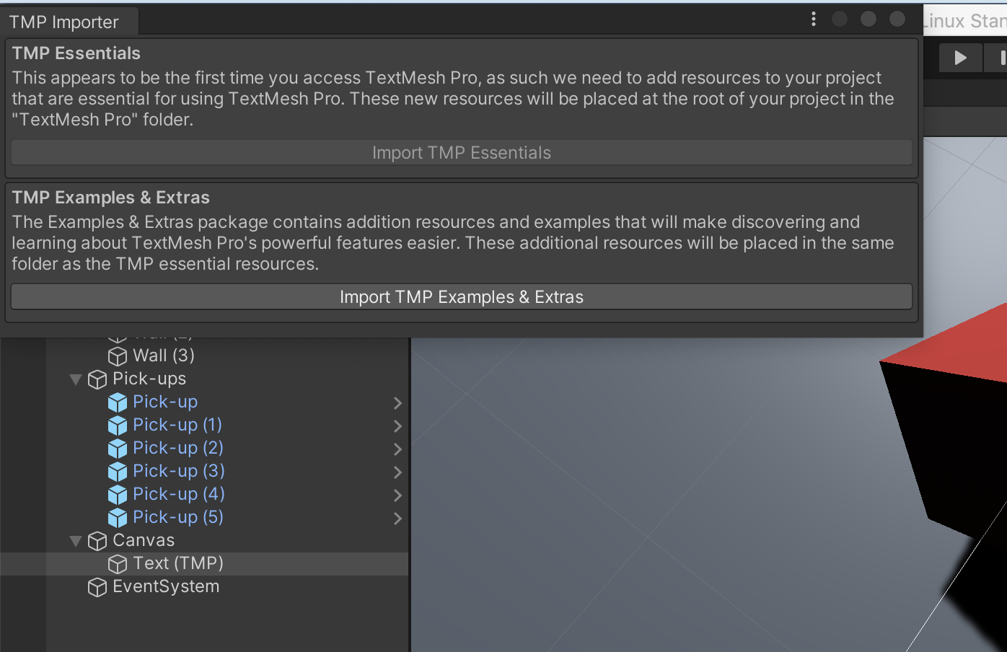The image size is (1007, 652).
Task: Open prefab mode arrow for Pick-up (5)
Action: pos(397,519)
